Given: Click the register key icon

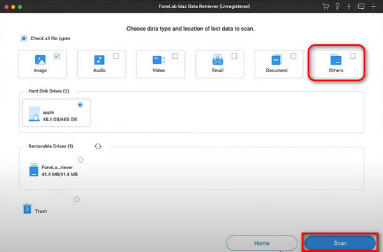Looking at the screenshot, I should (338, 6).
